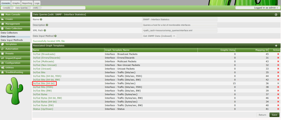
Task: Click the Return button
Action: coord(262,115)
